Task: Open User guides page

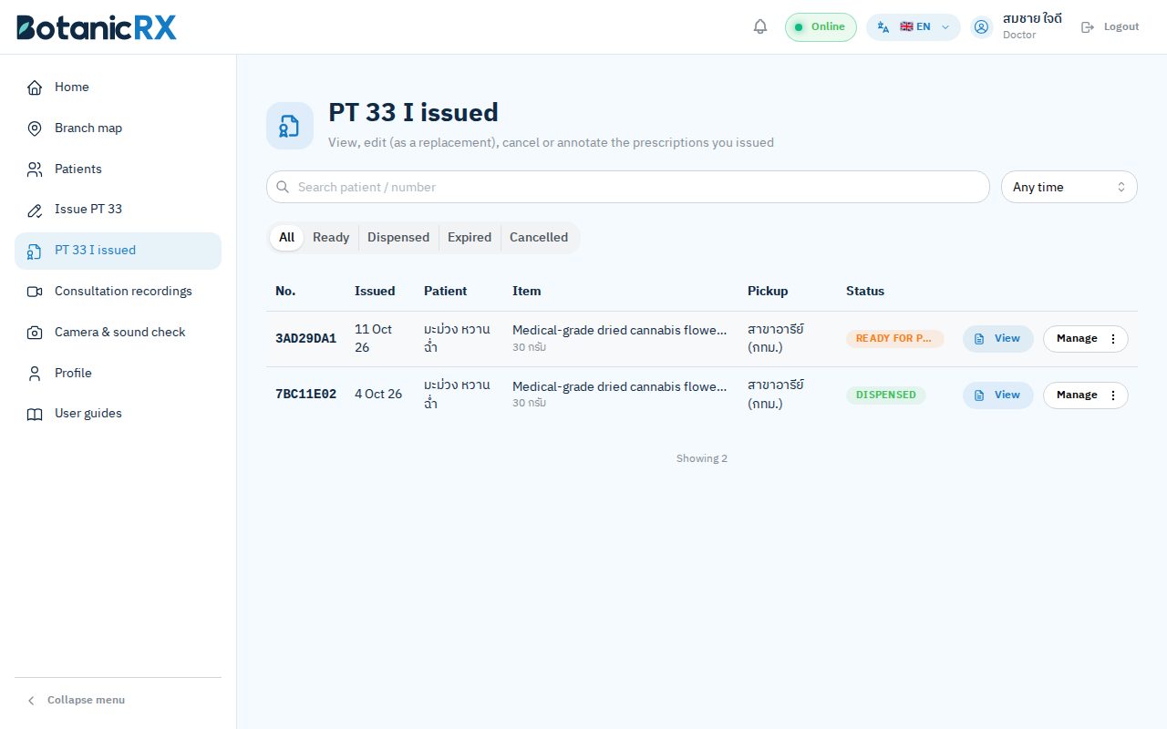Action: click(118, 414)
